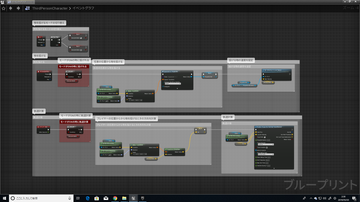The width and height of the screenshot is (360, 202).
Task: Switch to Unreal Engine taskbar icon
Action: point(133,198)
